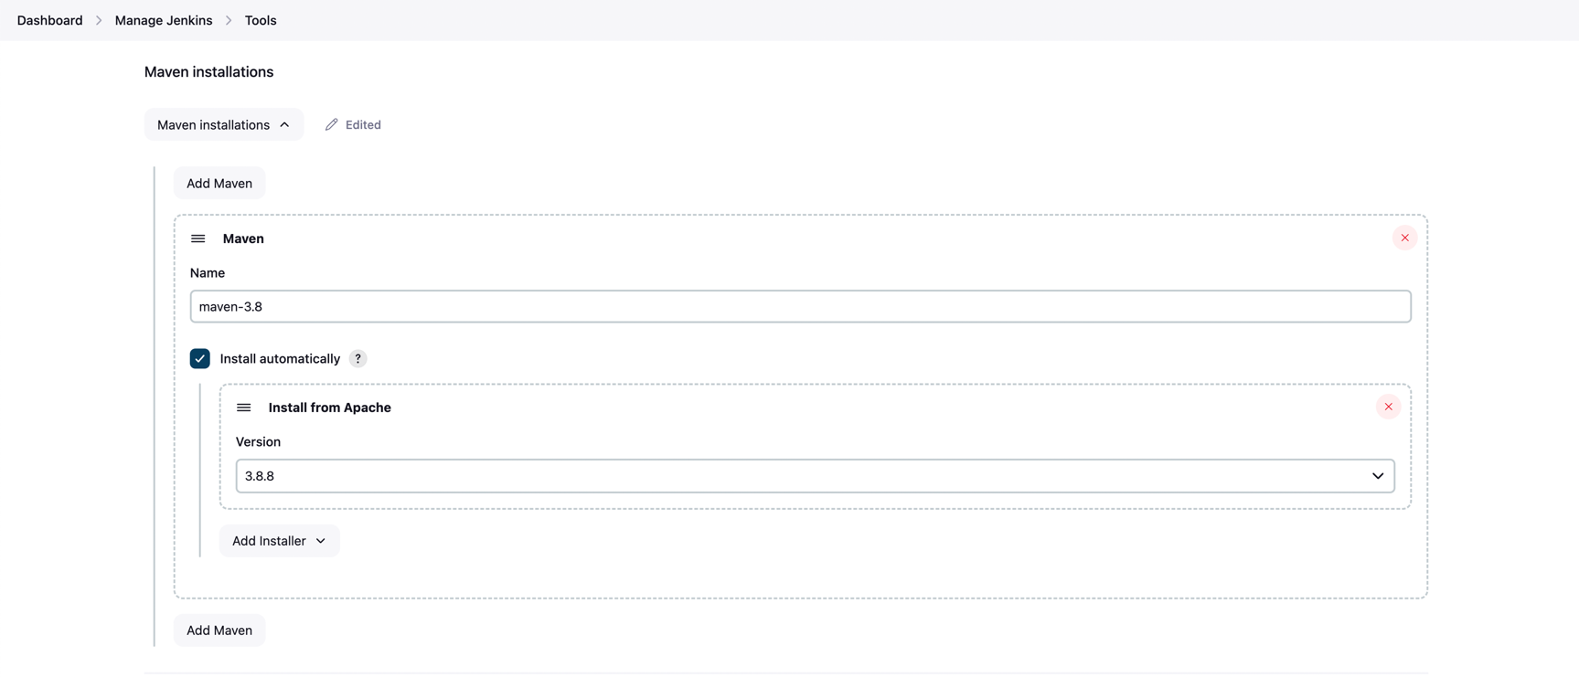Open help for Install automatically
The image size is (1579, 678).
(358, 359)
